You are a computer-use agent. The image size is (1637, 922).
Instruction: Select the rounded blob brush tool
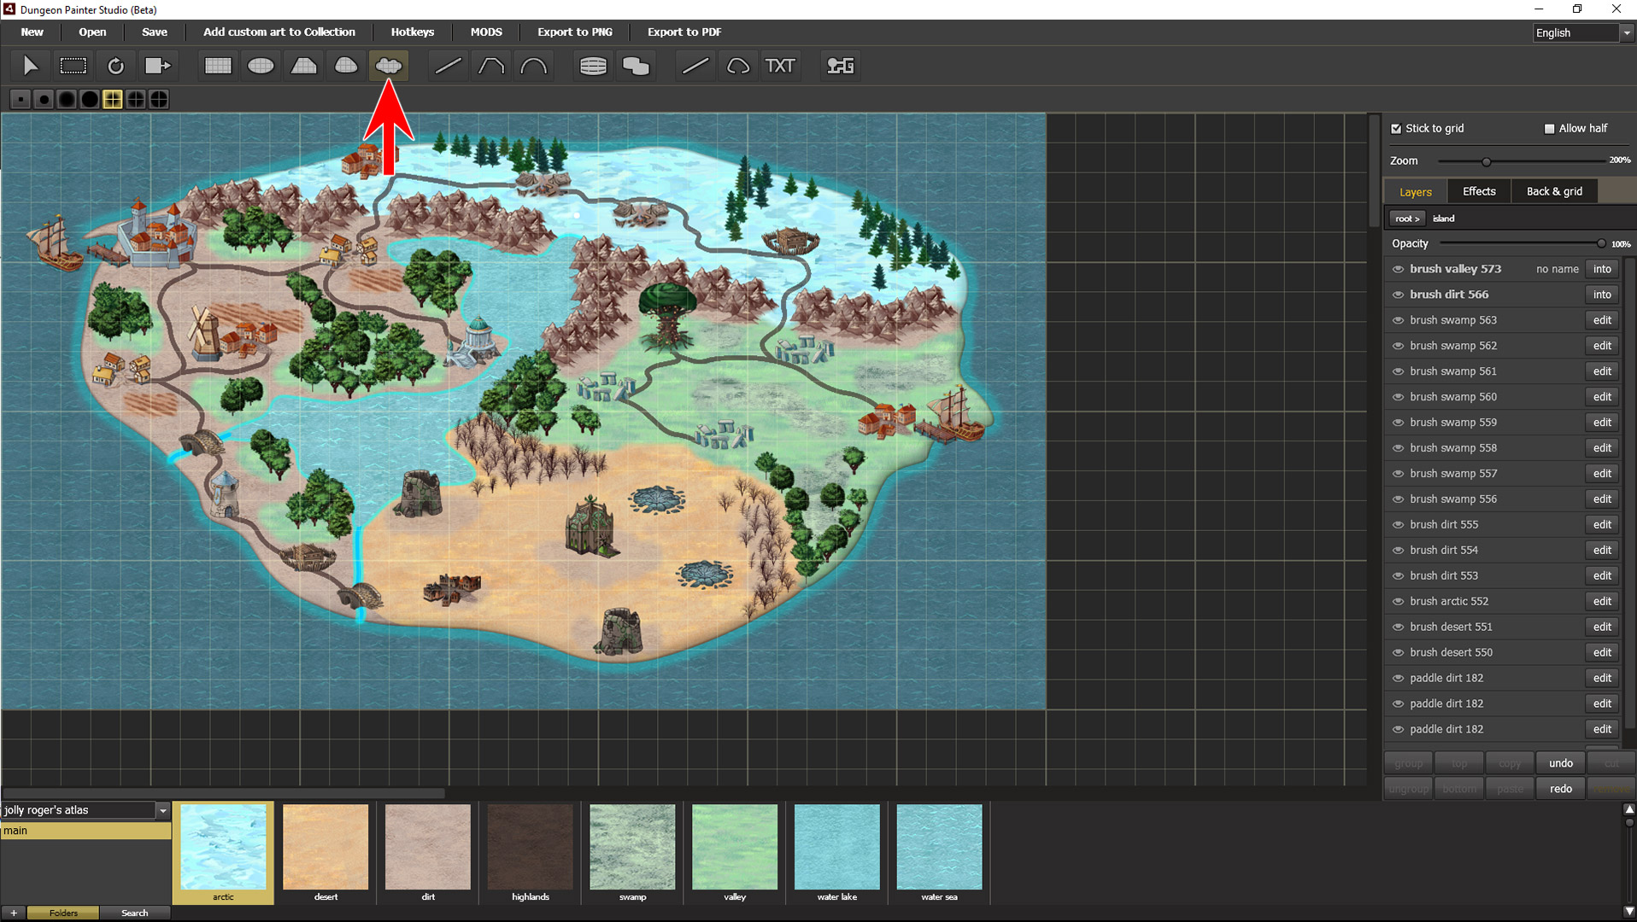pos(346,66)
